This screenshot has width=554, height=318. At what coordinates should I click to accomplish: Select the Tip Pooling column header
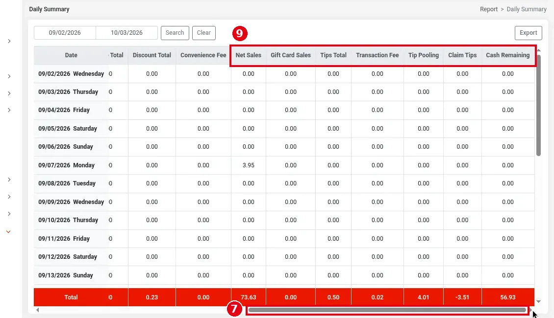pos(423,55)
